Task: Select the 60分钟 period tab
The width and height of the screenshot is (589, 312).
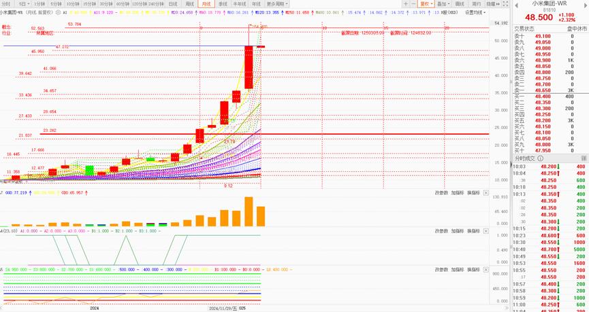Action: 121,3
